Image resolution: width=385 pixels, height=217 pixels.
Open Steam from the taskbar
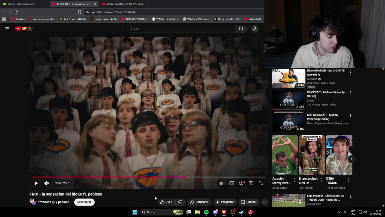242,212
